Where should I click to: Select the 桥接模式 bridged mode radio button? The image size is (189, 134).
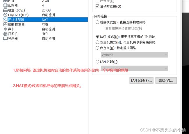[x=97, y=22]
